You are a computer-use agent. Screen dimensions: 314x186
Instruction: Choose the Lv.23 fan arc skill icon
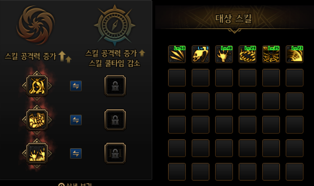[295, 54]
